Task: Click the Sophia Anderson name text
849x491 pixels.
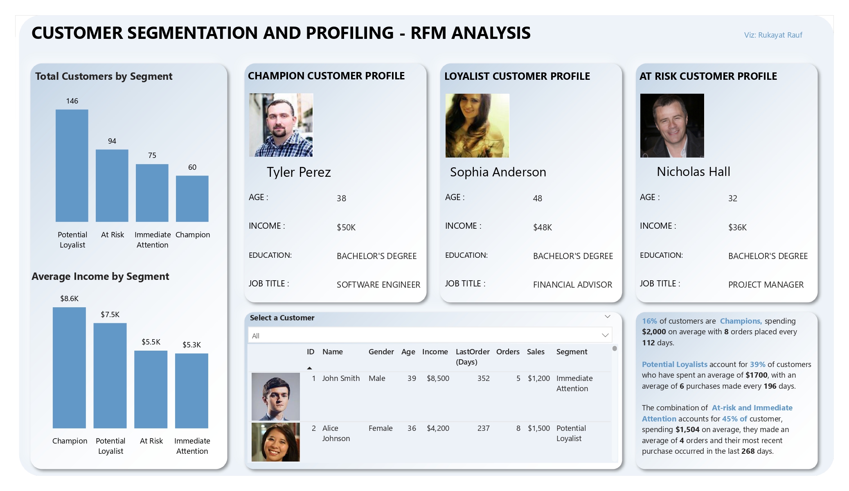Action: (x=498, y=172)
